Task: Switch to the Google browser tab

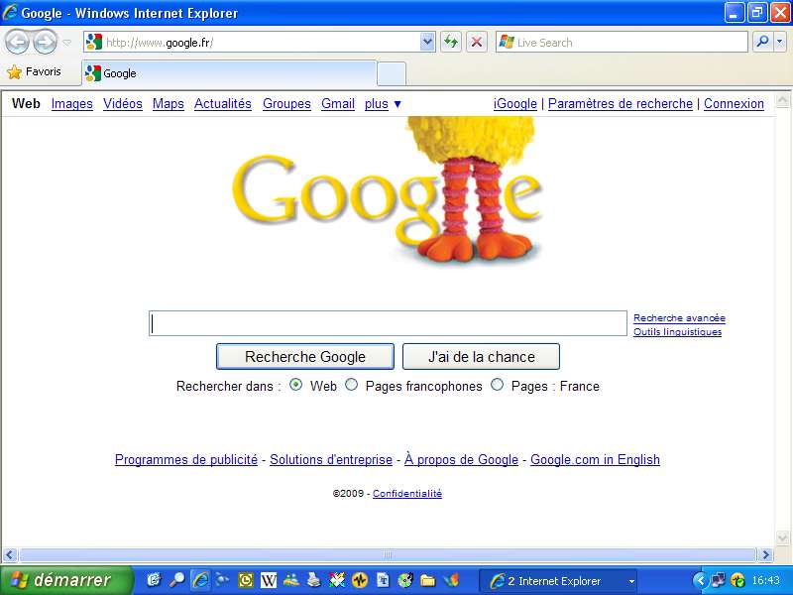Action: click(x=228, y=73)
